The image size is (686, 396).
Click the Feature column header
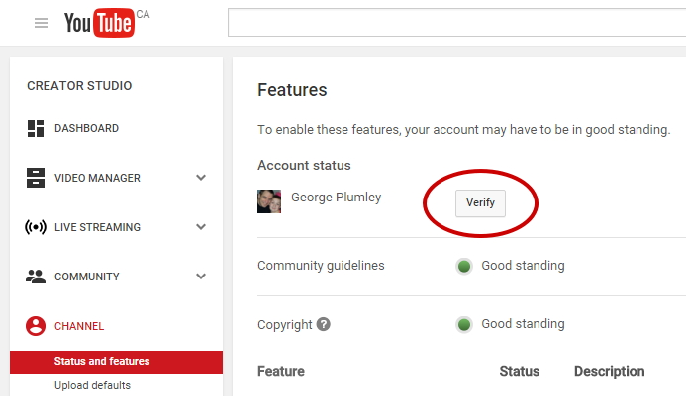281,371
